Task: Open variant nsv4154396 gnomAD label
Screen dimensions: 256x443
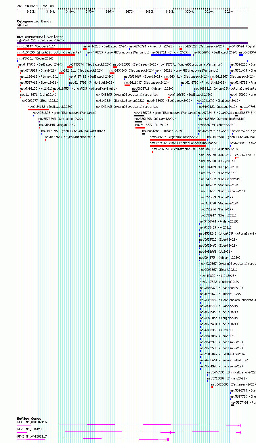Action: (x=49, y=52)
